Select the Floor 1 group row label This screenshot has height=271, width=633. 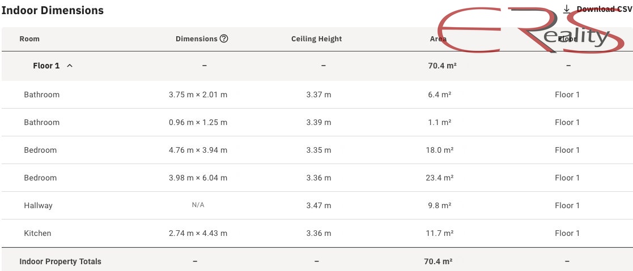coord(46,66)
